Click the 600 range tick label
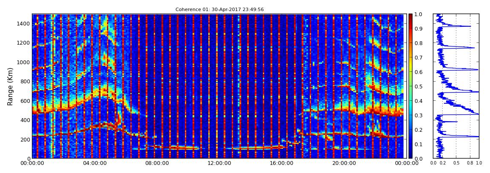The image size is (490, 173). 25,101
